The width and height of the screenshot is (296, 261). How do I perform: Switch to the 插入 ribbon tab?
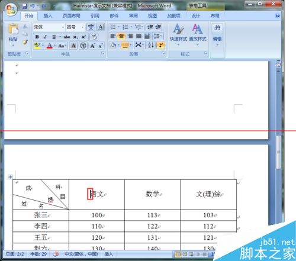pos(47,16)
